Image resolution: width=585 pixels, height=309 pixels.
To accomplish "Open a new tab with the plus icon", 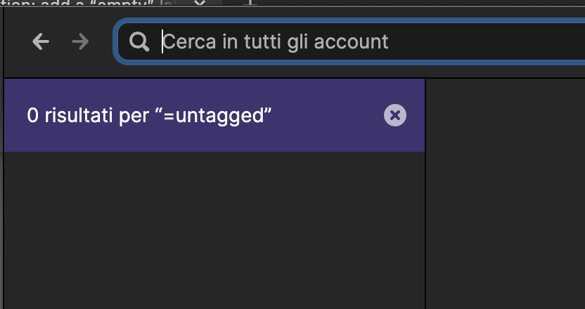I will click(251, 3).
